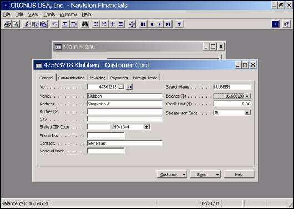294x209 pixels.
Task: Click the empty Address 2 field
Action: click(x=125, y=111)
